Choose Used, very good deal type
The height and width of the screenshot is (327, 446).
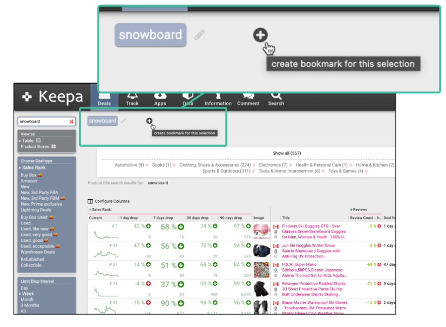tap(39, 235)
